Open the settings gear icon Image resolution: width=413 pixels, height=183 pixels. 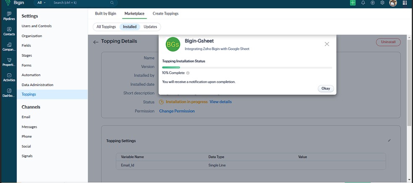click(382, 3)
